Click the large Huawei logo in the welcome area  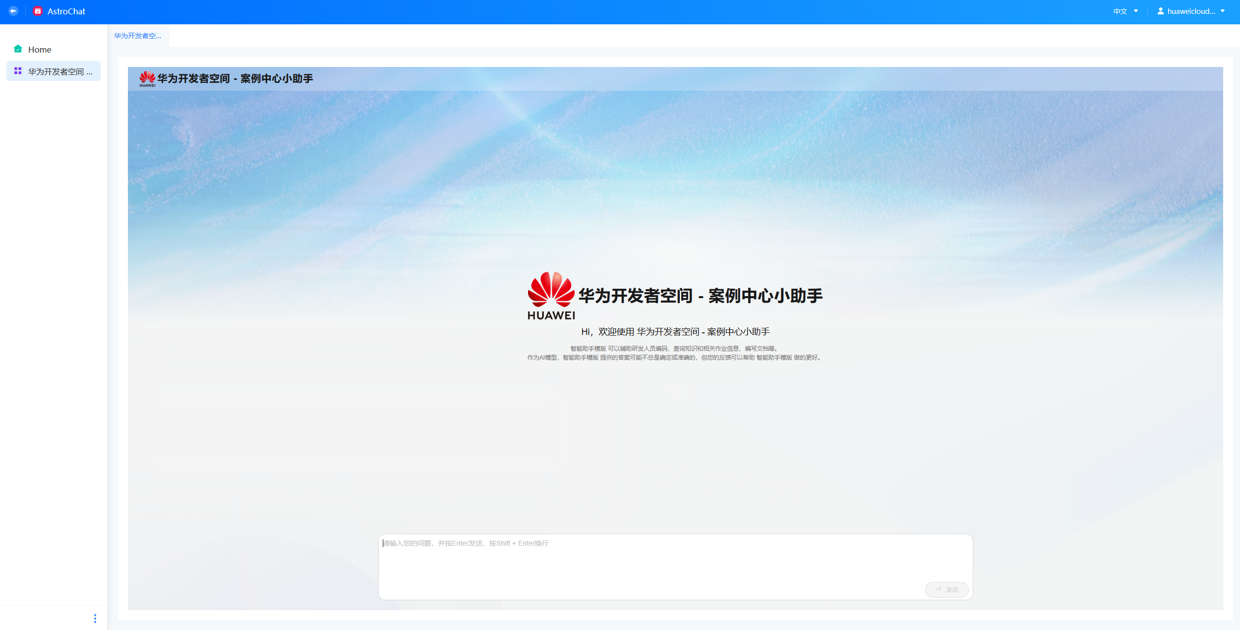click(551, 296)
